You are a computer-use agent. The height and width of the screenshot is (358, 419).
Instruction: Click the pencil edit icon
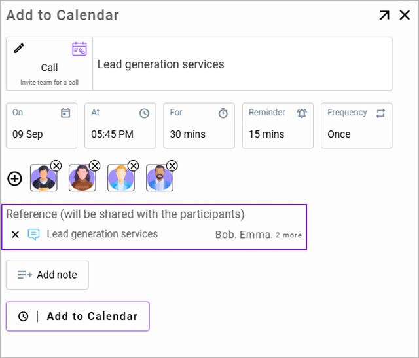[19, 49]
